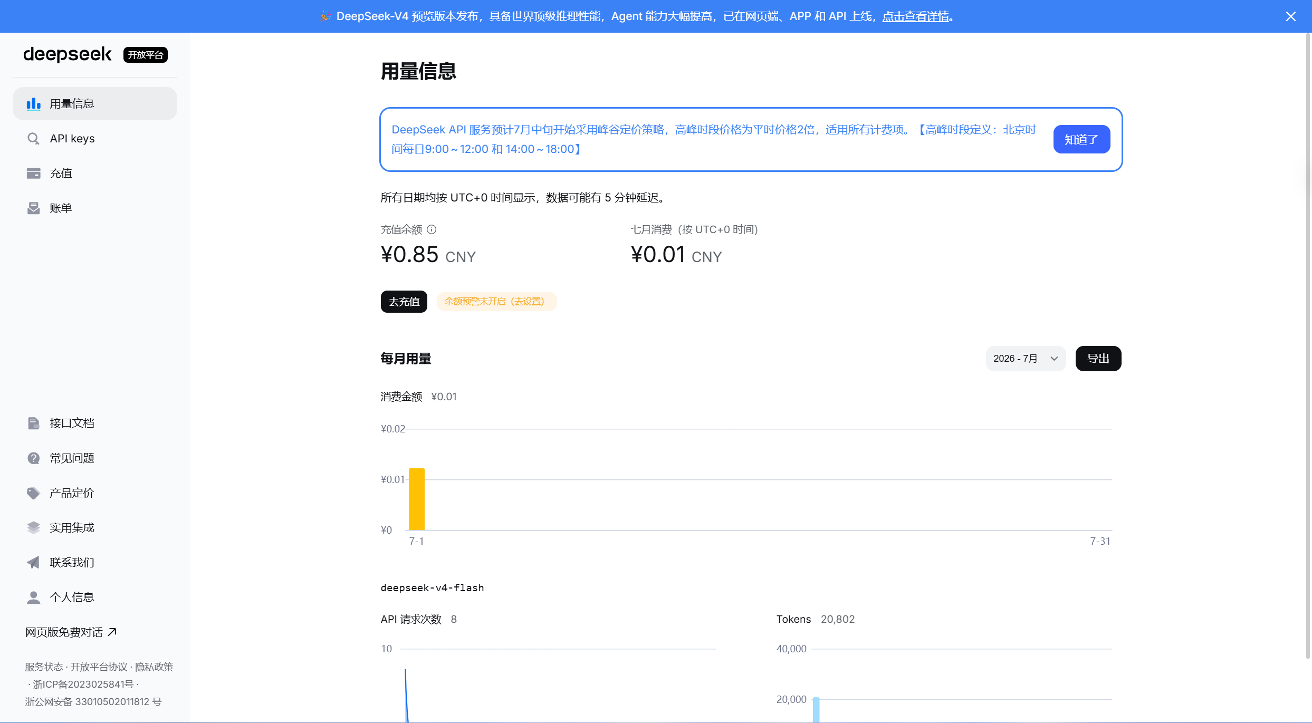Click the 7-31 axis label

coord(1100,541)
